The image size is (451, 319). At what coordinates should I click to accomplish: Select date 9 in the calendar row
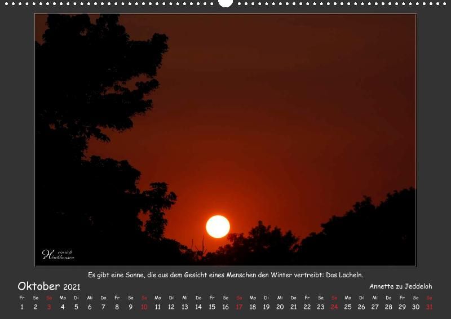[131, 307]
